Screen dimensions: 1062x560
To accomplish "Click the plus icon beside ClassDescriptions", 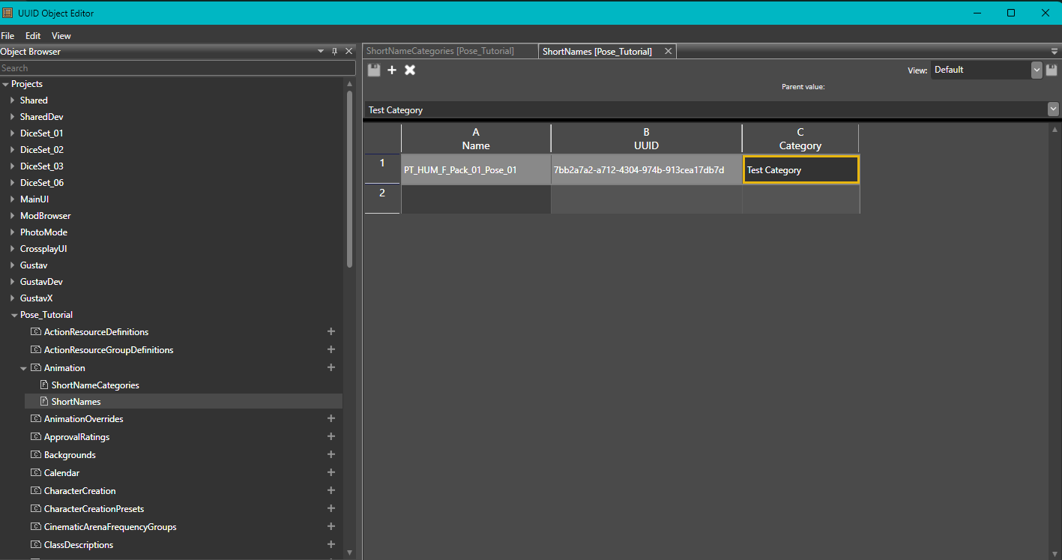I will 331,544.
